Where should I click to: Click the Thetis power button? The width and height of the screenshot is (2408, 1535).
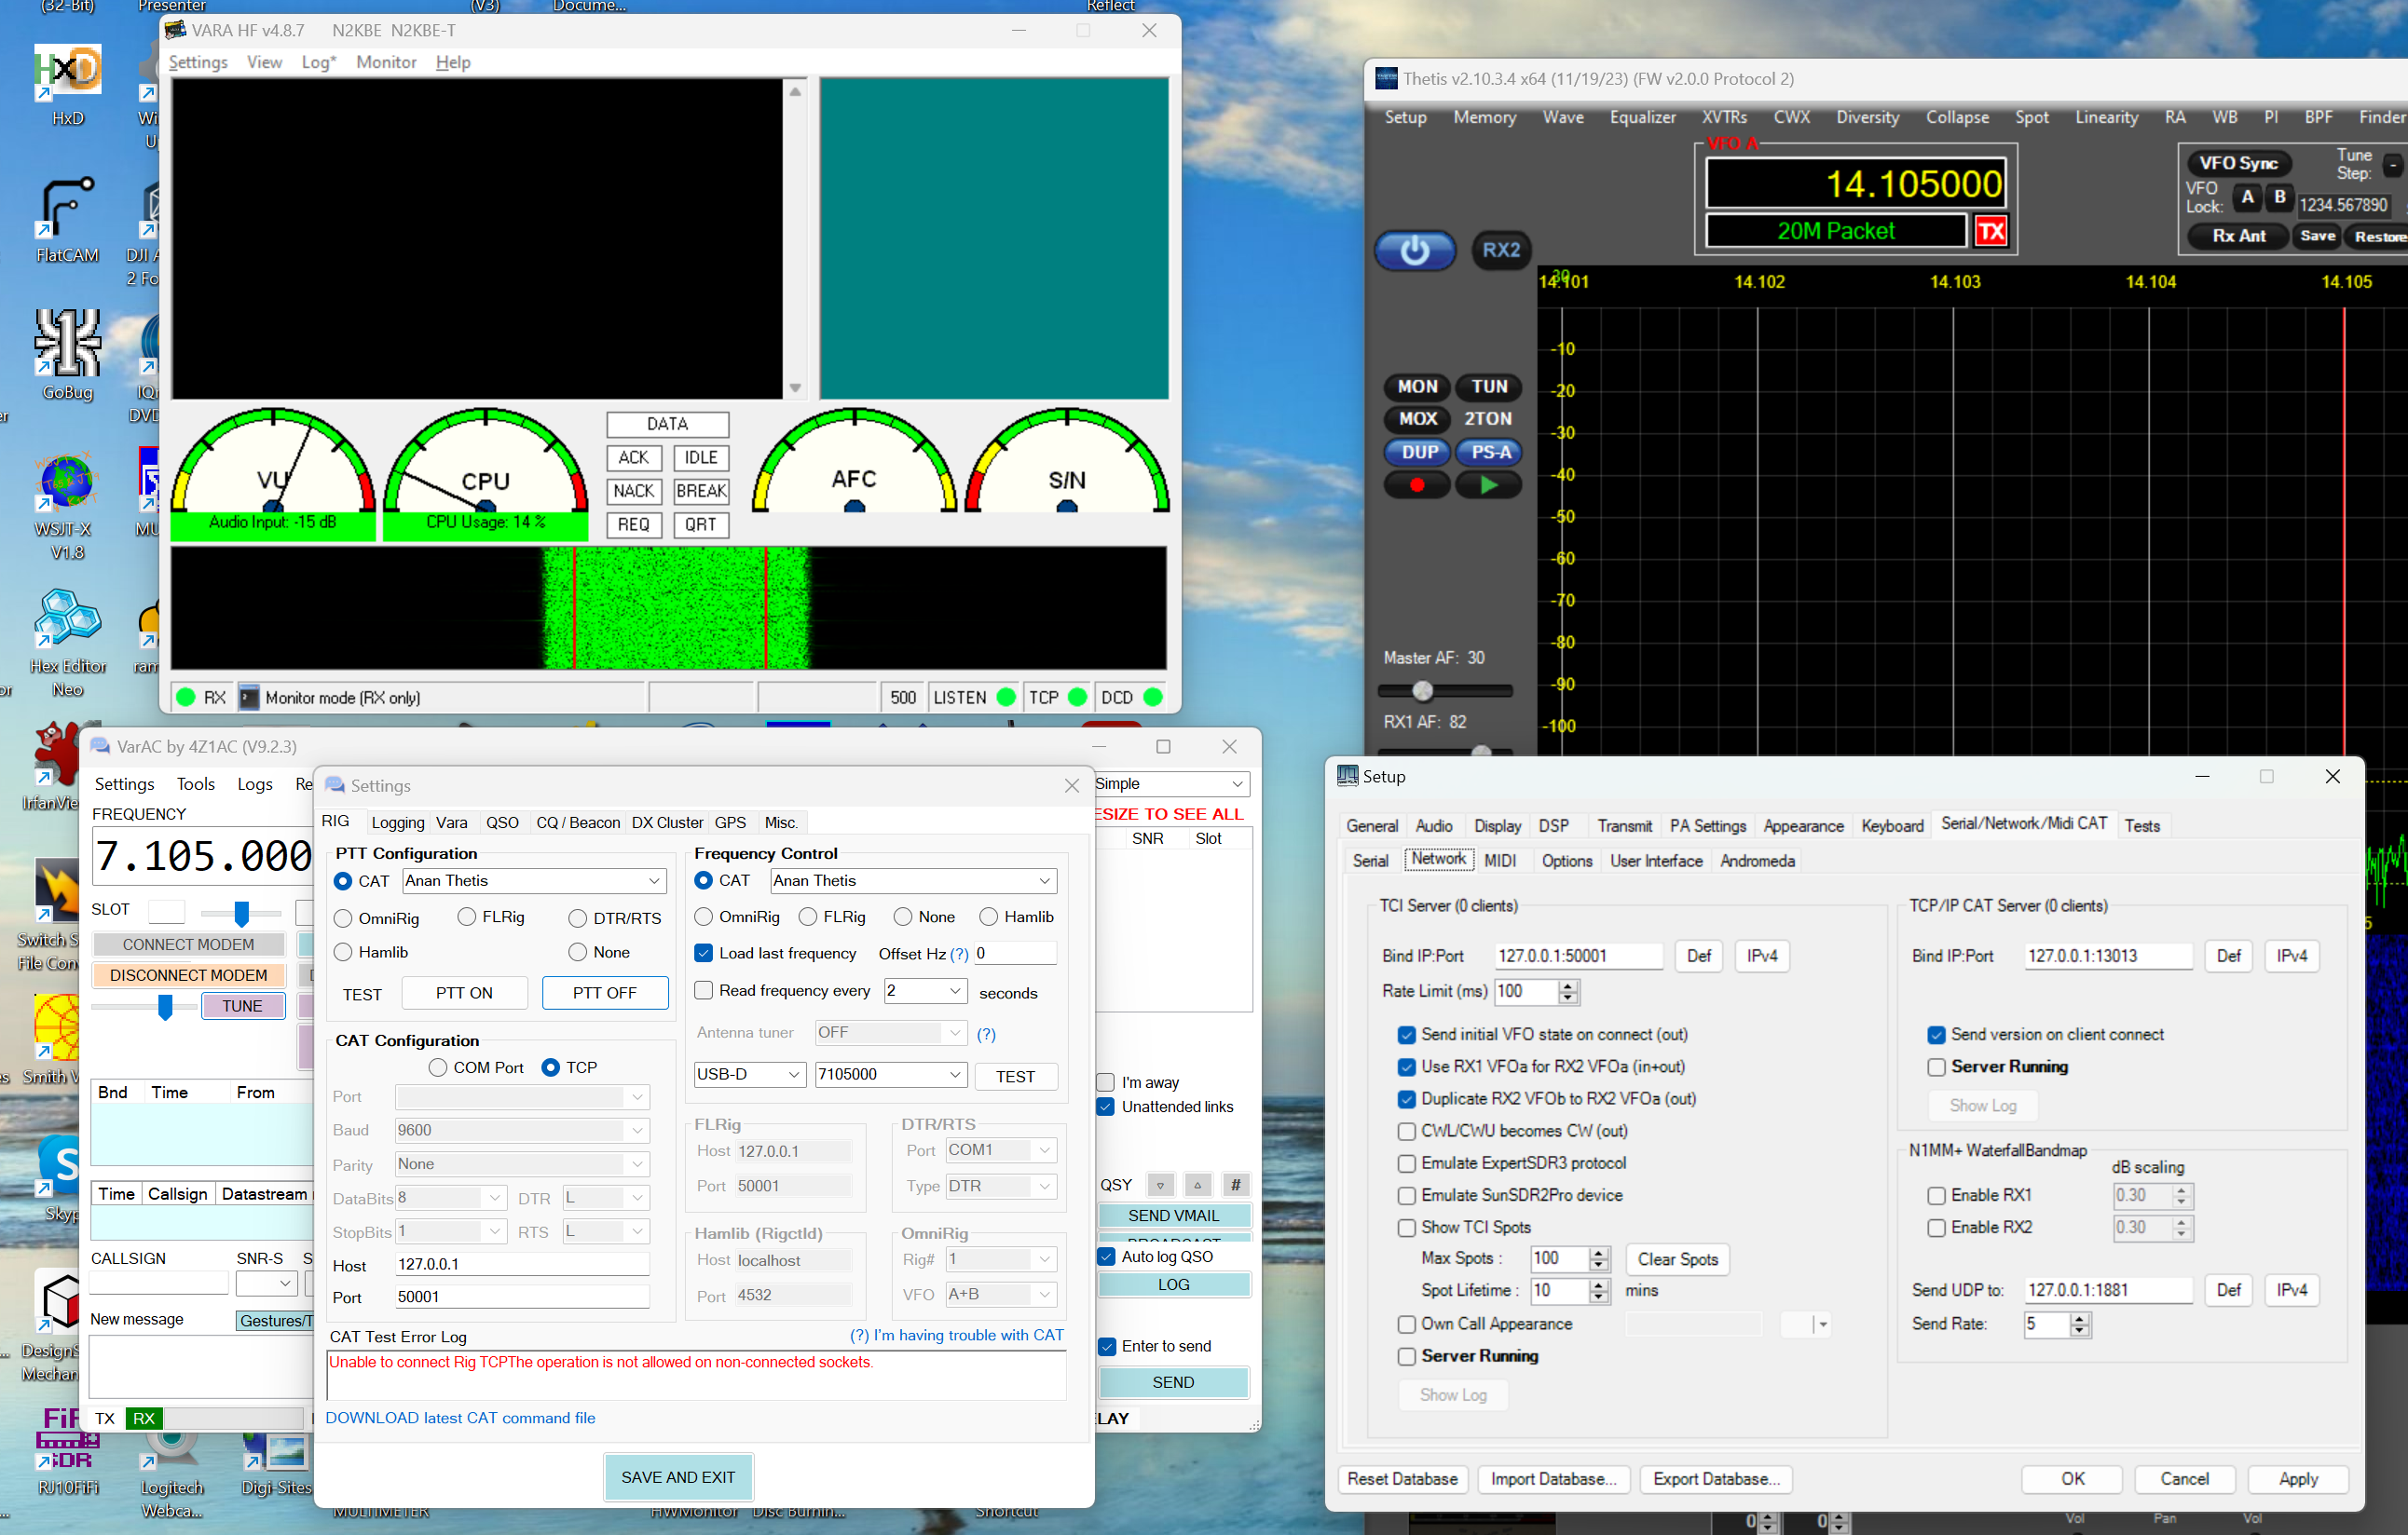click(1414, 250)
